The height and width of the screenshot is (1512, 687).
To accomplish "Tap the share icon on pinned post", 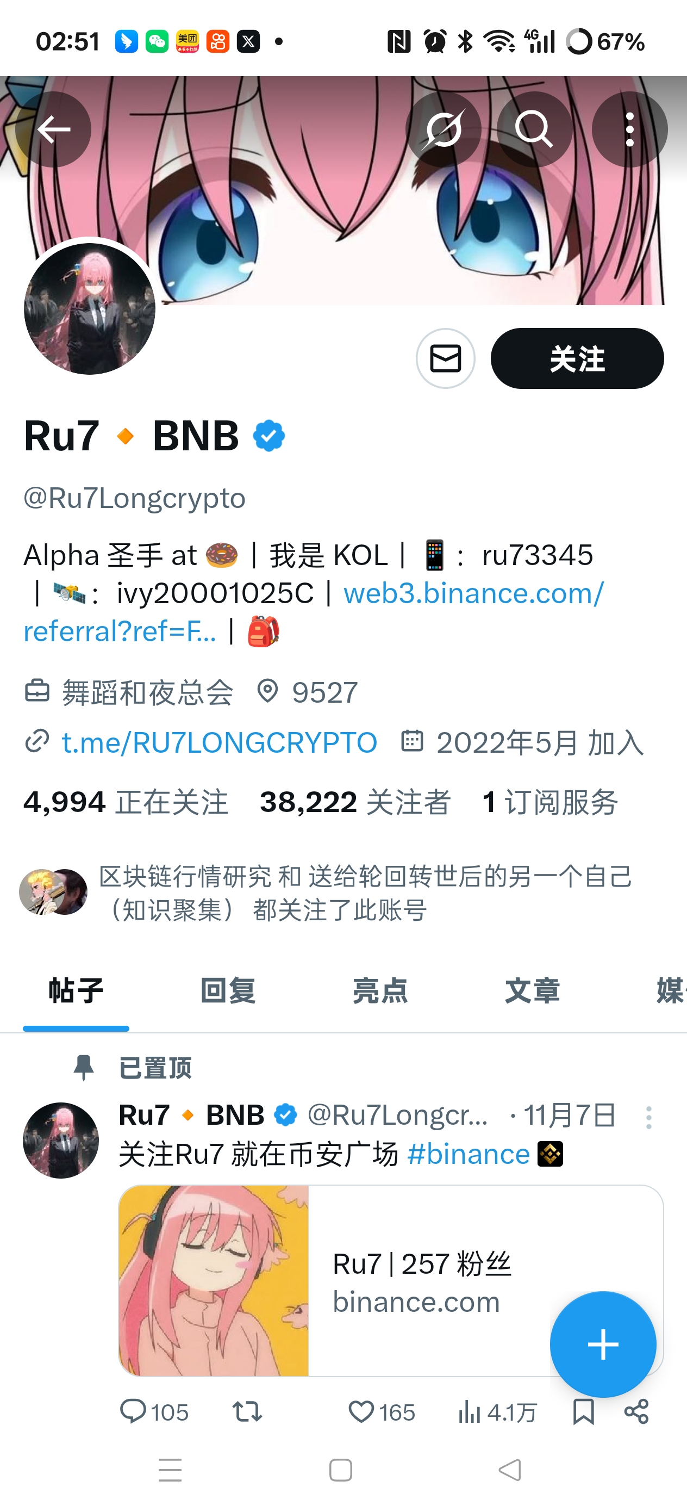I will [x=636, y=1411].
